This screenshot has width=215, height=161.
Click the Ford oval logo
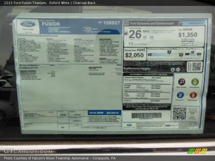click(x=28, y=24)
